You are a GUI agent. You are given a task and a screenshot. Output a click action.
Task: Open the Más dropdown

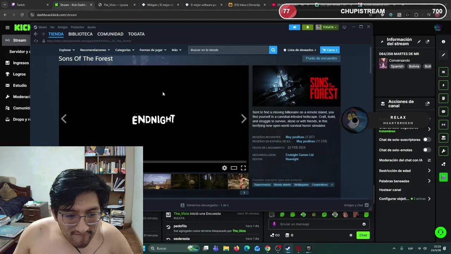coord(177,50)
